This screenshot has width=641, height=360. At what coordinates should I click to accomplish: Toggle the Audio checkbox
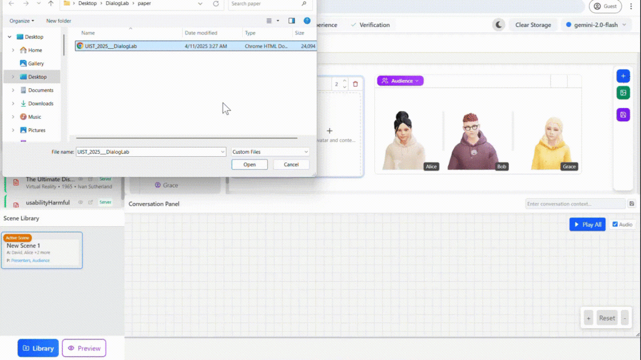615,224
